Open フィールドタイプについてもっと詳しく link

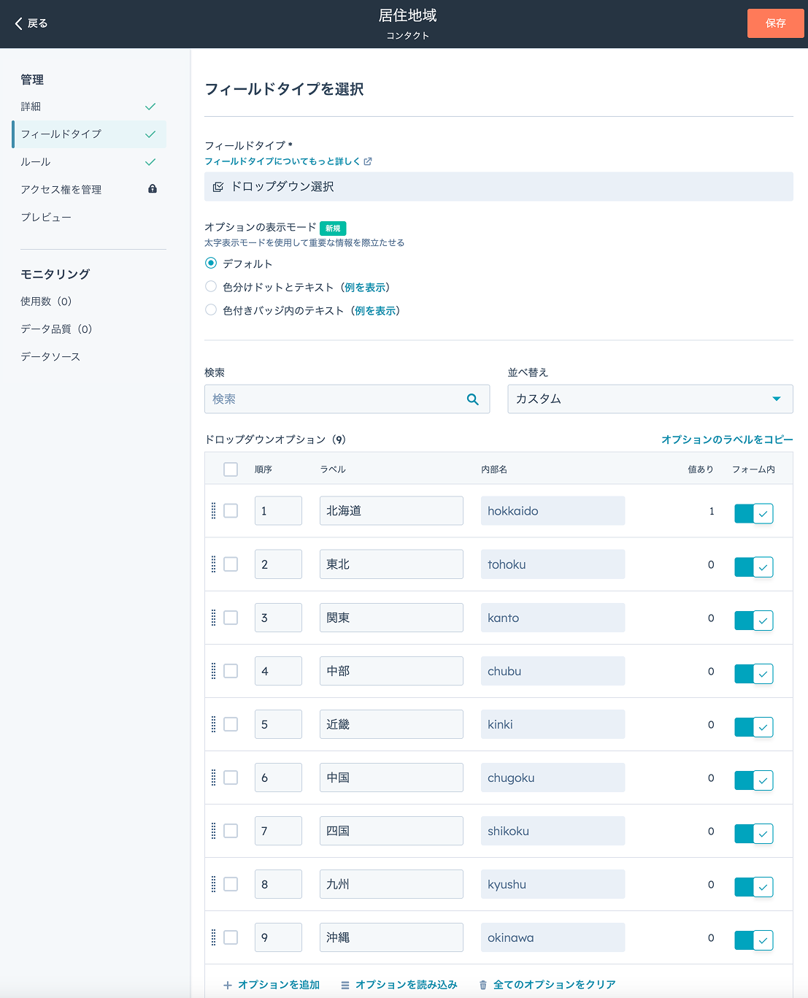(288, 161)
